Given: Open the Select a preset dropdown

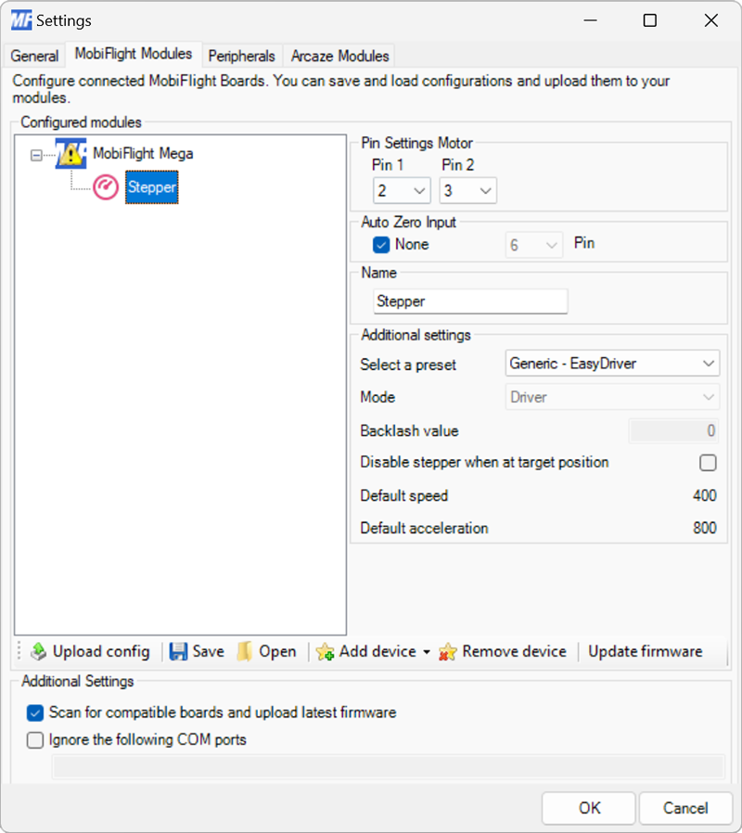Looking at the screenshot, I should point(611,363).
